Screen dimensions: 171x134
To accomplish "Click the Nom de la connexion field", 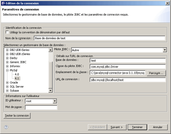I will [99, 38].
